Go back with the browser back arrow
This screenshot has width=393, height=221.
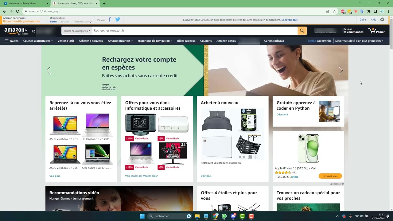point(4,11)
